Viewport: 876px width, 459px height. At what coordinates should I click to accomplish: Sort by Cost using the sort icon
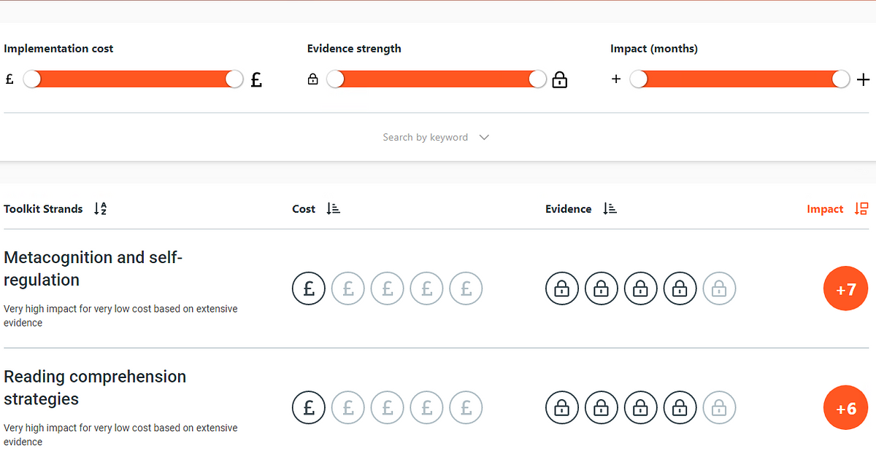click(333, 209)
